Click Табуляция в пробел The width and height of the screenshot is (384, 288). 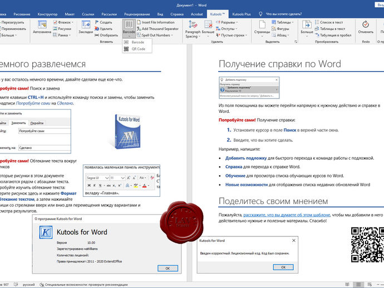point(333,35)
